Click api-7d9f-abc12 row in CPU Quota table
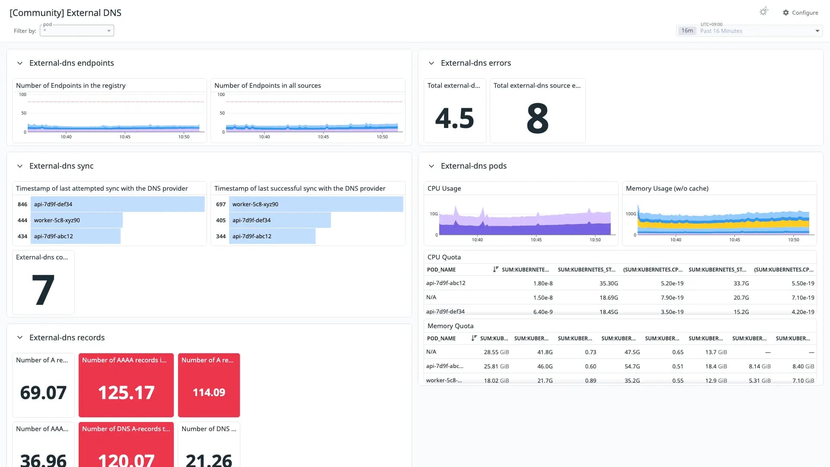 [x=620, y=283]
